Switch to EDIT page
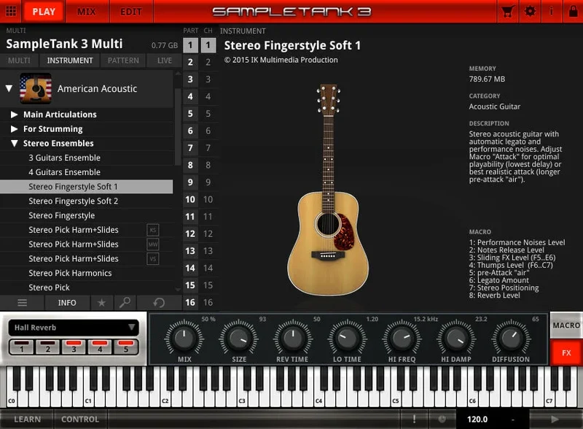The image size is (583, 429). [131, 12]
